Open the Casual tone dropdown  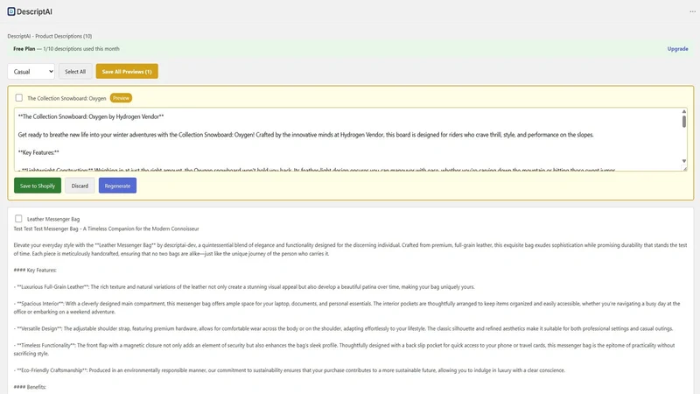pos(31,72)
